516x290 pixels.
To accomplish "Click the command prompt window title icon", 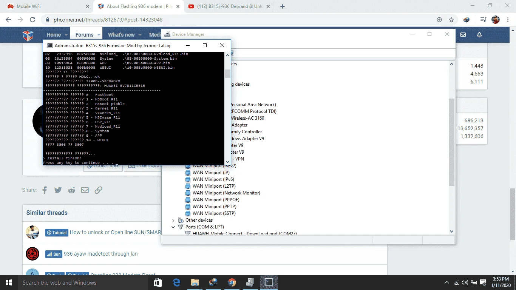I will [x=49, y=45].
